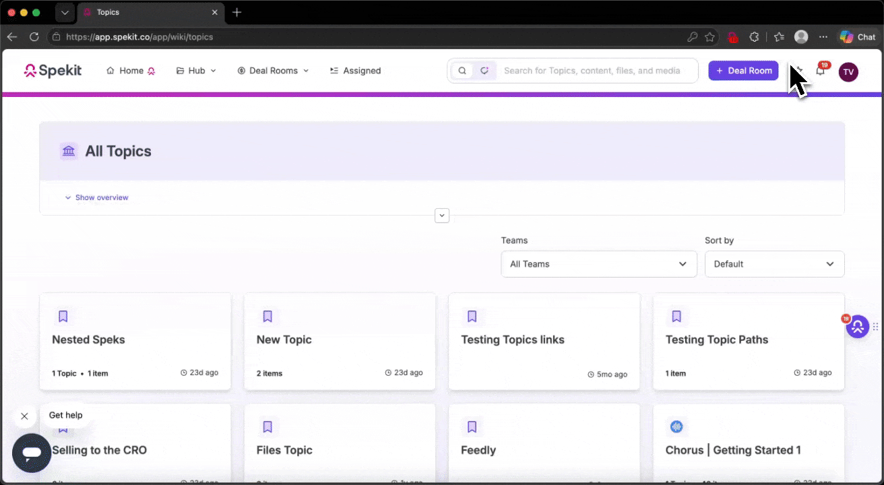The width and height of the screenshot is (884, 485).
Task: Reload the page
Action: [x=34, y=37]
